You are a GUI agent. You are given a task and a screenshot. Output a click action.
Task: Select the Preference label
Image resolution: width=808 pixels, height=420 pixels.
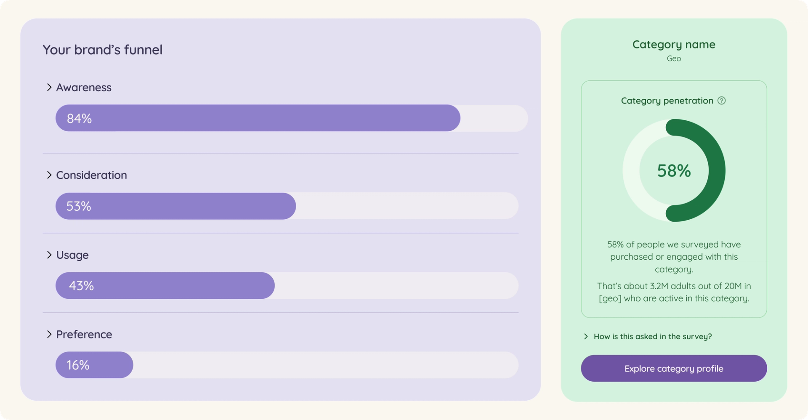tap(84, 334)
